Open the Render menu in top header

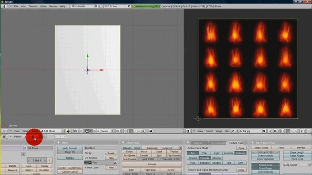point(53,6)
